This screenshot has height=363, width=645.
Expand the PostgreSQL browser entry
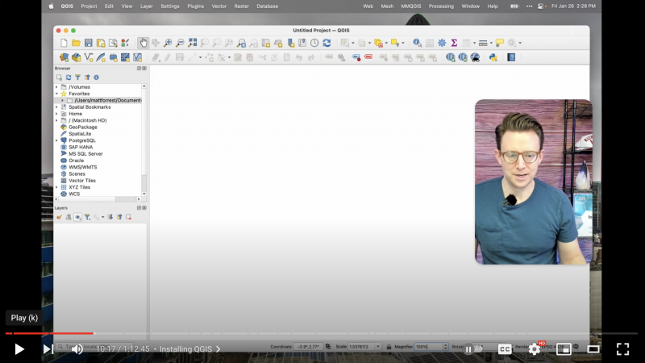click(x=56, y=140)
